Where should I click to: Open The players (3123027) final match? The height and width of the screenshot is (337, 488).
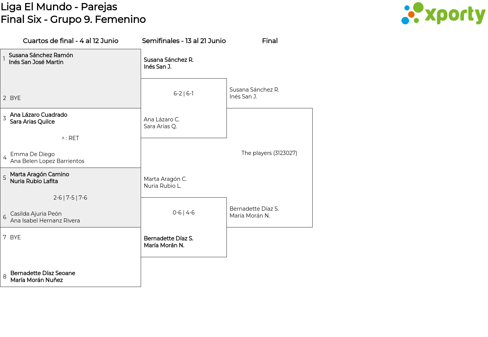point(269,153)
